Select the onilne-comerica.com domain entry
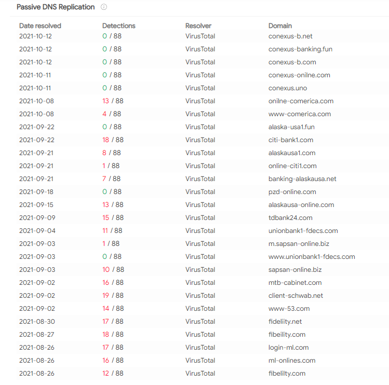This screenshot has height=385, width=389. [301, 101]
